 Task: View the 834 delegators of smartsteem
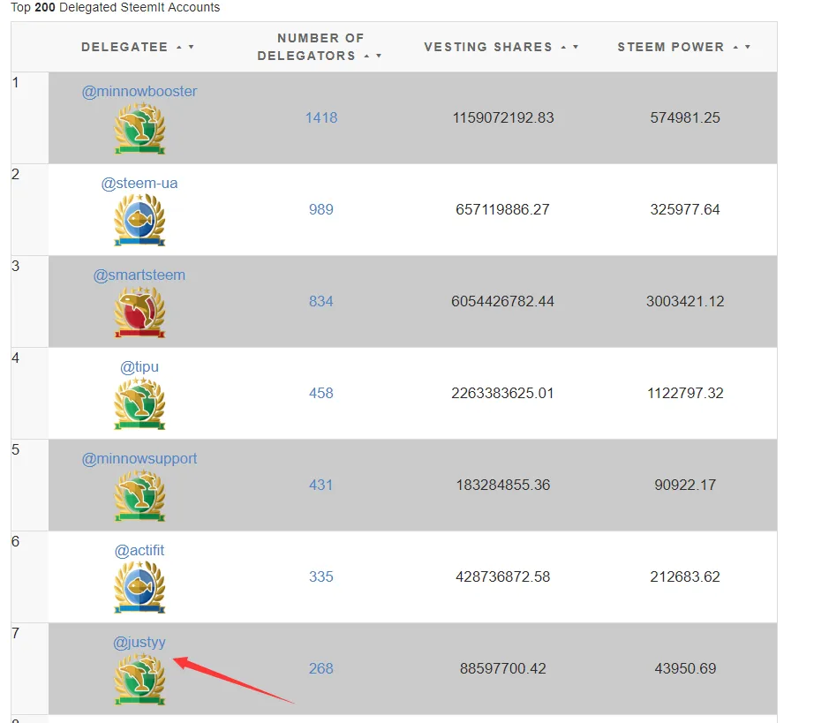click(321, 301)
